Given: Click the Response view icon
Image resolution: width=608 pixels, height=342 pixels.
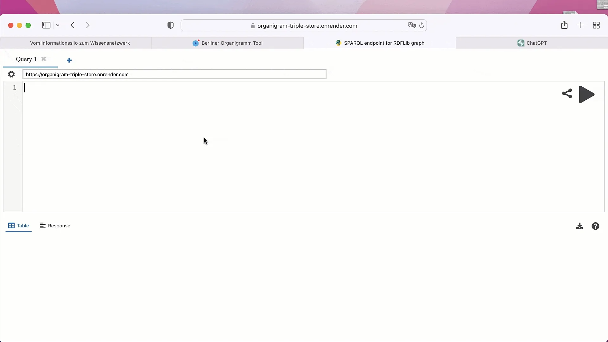Looking at the screenshot, I should pos(42,225).
